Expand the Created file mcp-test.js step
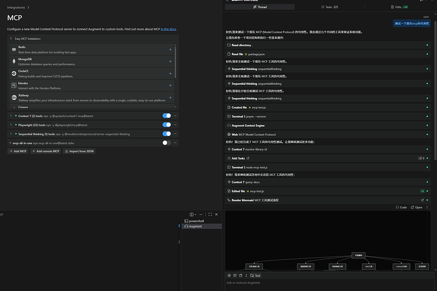Image resolution: width=437 pixels, height=291 pixels. point(328,107)
